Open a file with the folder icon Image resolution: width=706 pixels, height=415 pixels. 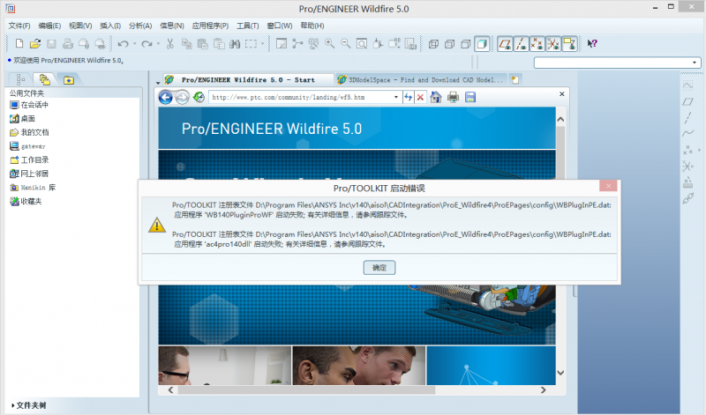click(x=35, y=43)
